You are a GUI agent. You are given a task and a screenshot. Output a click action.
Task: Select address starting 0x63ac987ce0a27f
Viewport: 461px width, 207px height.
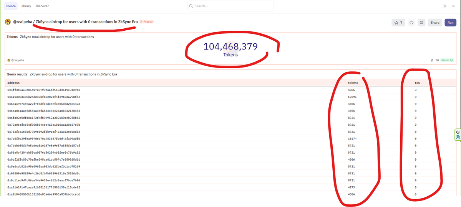coord(44,104)
